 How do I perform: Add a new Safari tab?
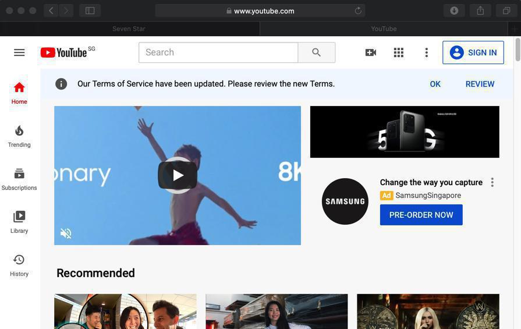click(x=515, y=29)
